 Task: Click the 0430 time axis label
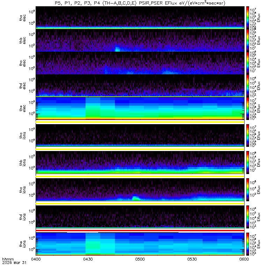click(x=88, y=259)
